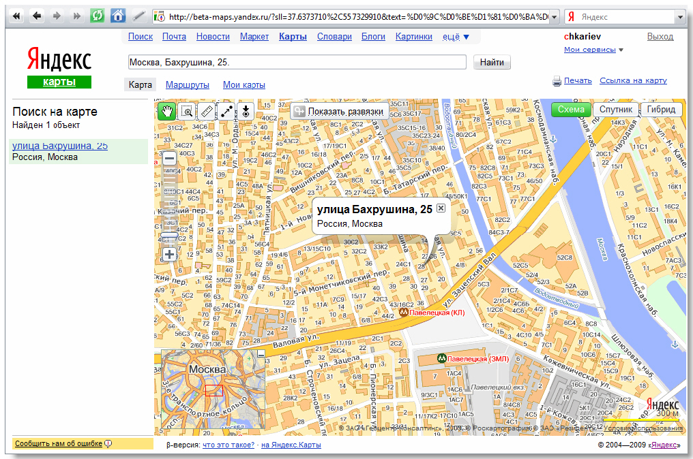Click the browser fast-forward double-arrow
Image resolution: width=693 pixels, height=459 pixels.
(x=77, y=16)
